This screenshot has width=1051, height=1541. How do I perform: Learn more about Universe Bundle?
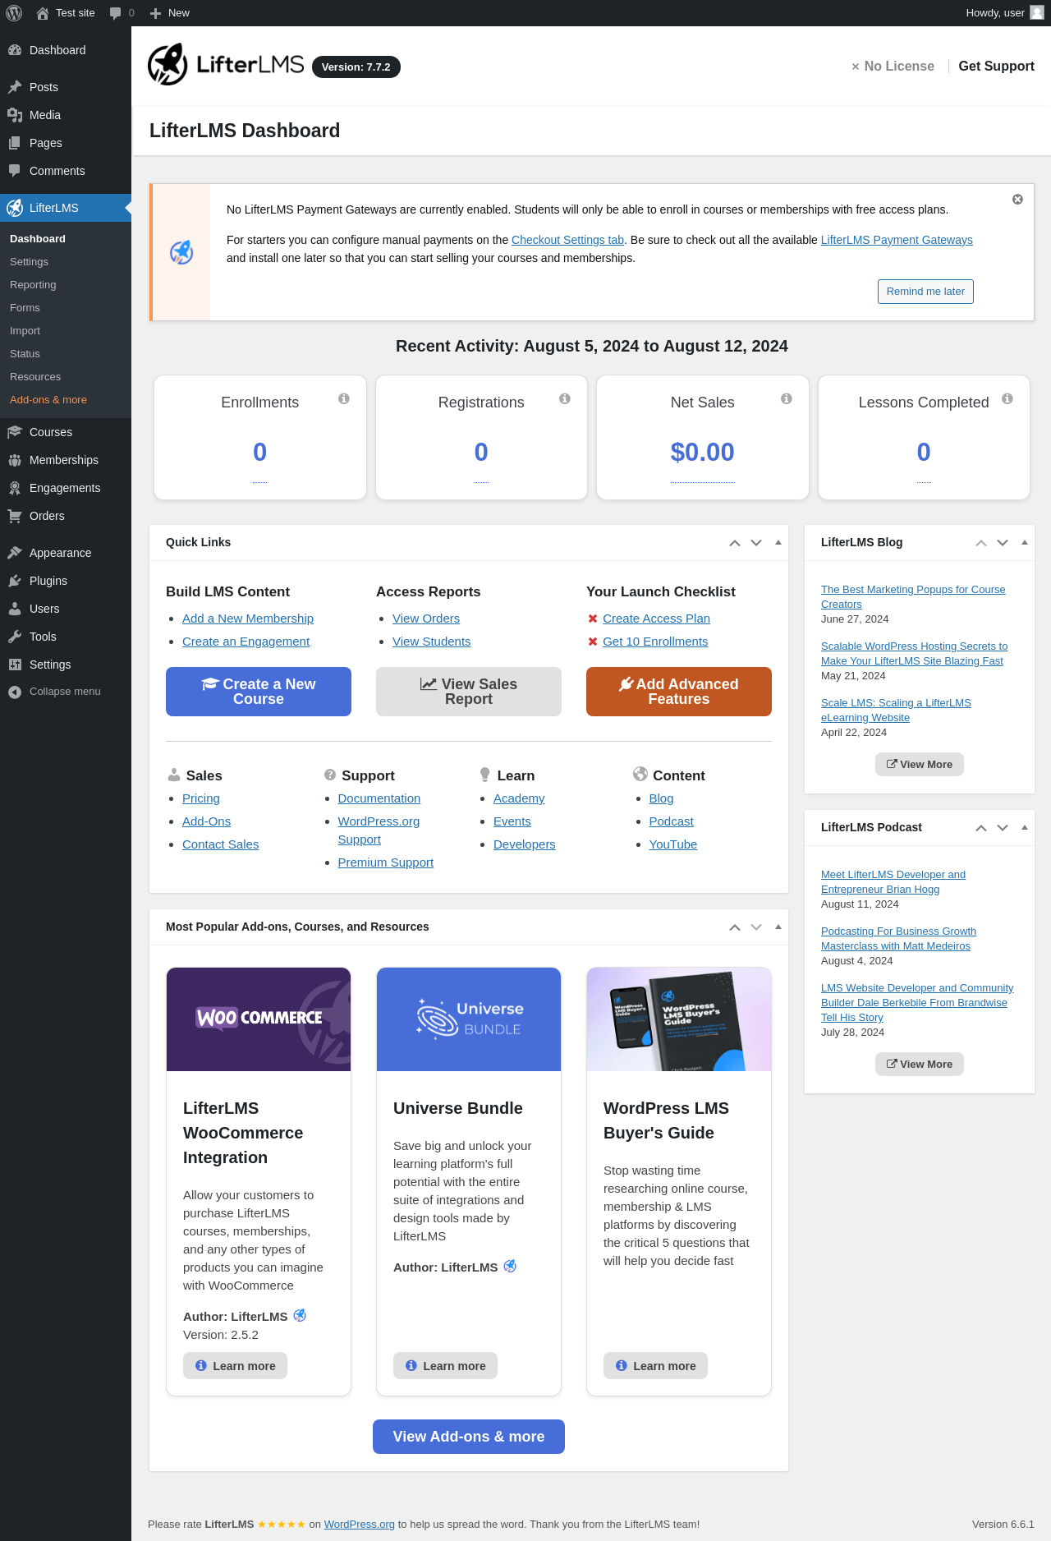(x=445, y=1366)
